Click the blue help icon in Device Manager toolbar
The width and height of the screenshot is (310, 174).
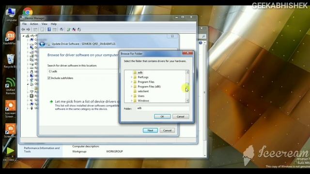tap(49, 29)
